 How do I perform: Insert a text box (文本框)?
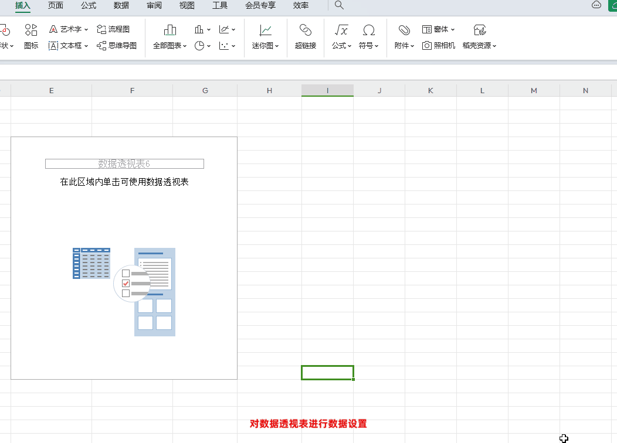[x=65, y=46]
